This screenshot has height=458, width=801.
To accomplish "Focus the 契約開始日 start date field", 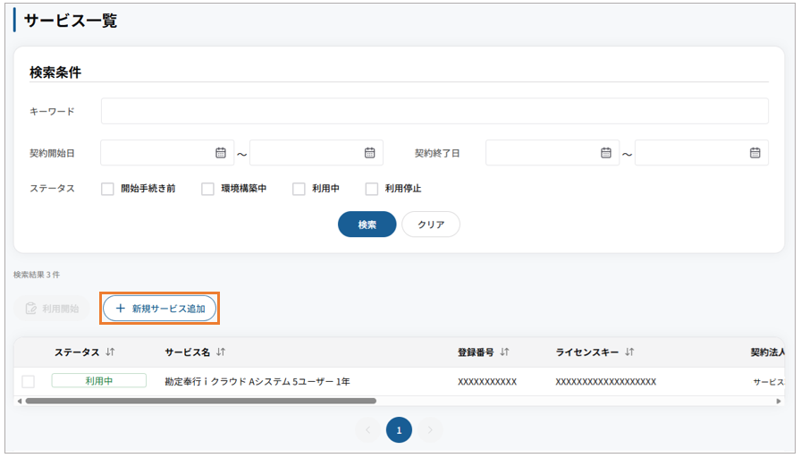I will click(167, 153).
